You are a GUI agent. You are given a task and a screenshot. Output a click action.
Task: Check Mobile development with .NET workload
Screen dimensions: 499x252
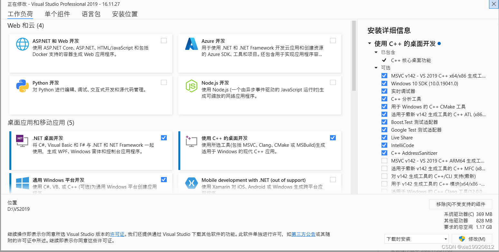pos(333,180)
